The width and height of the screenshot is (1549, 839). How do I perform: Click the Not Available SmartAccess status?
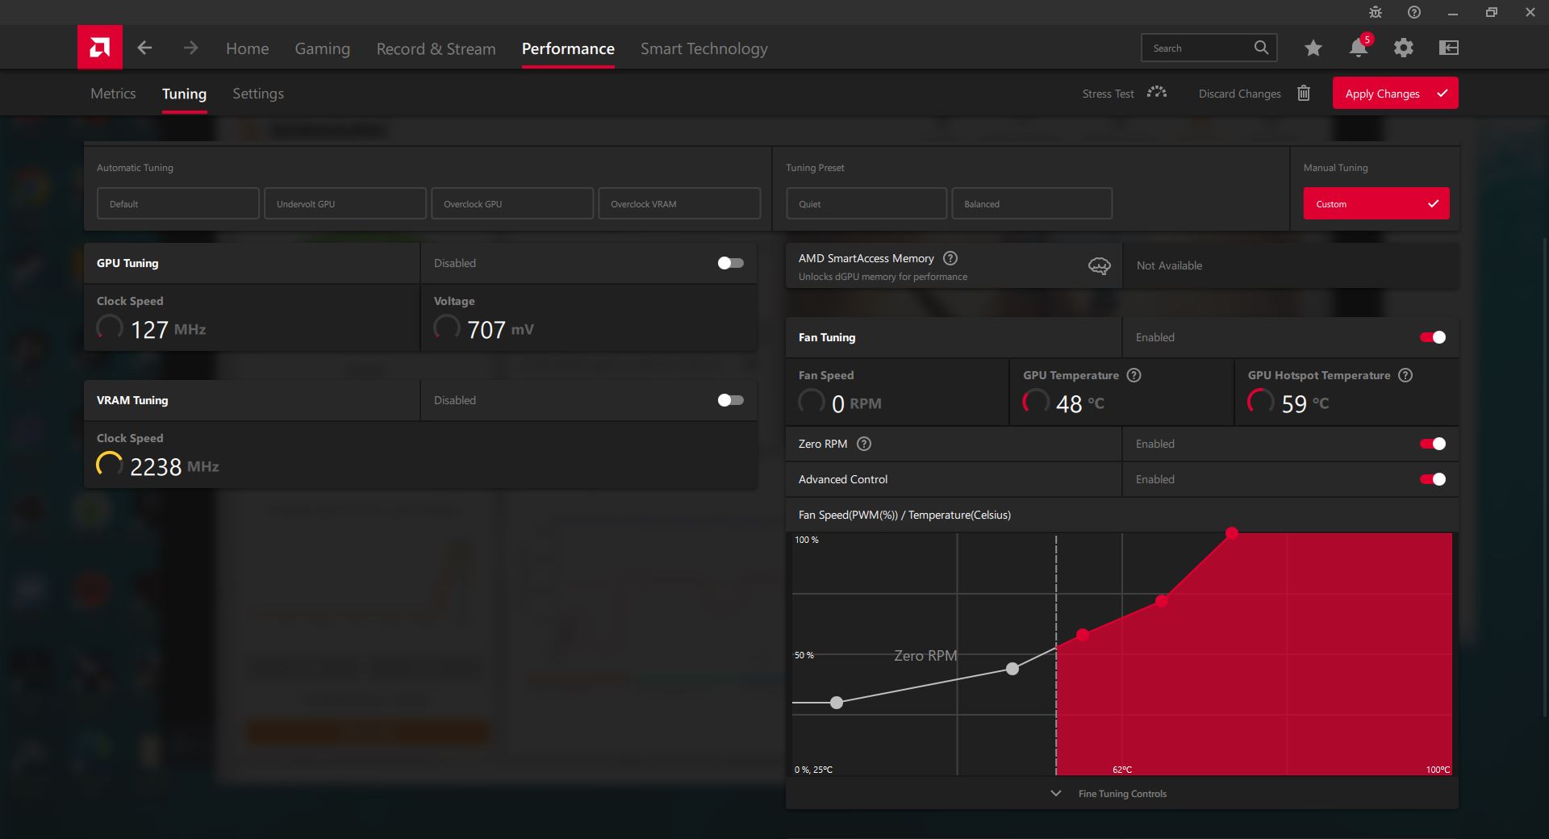1169,265
